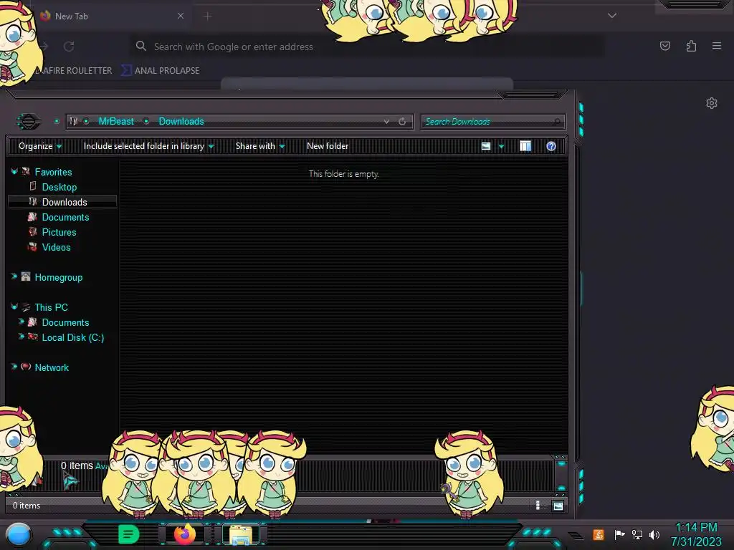Open Action Center flag tray icon
Image resolution: width=734 pixels, height=550 pixels.
click(x=619, y=534)
